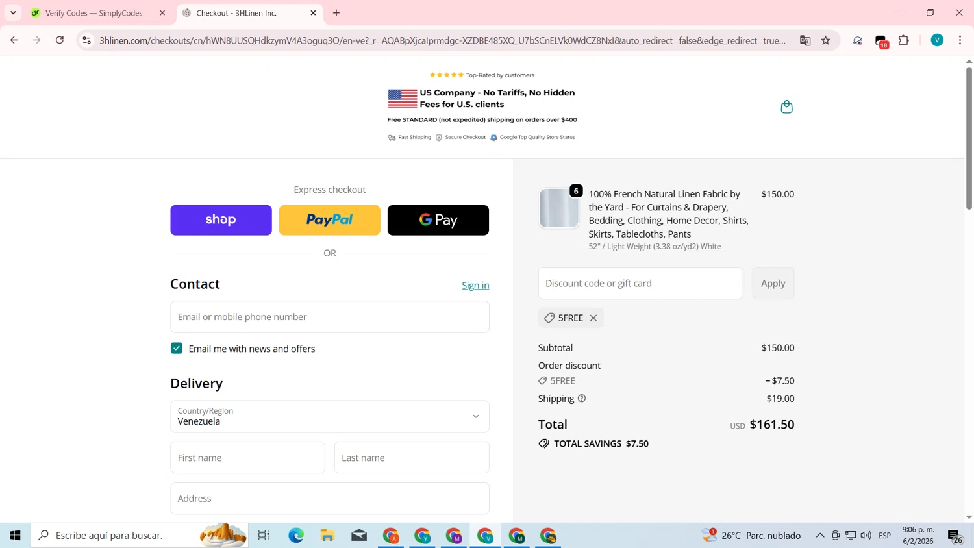Open the Chrome profile avatar V
The width and height of the screenshot is (974, 548).
(937, 40)
